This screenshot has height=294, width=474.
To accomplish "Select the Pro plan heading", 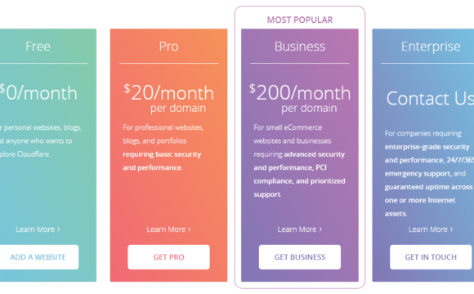I will click(x=168, y=47).
